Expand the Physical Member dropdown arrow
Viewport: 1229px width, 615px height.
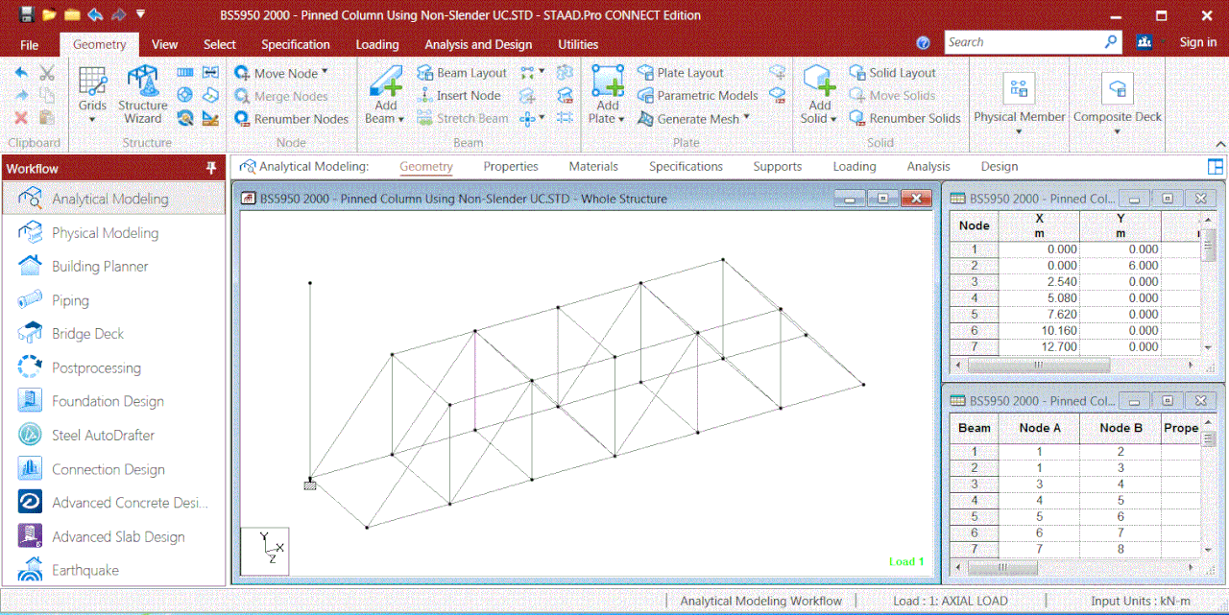click(x=1019, y=132)
